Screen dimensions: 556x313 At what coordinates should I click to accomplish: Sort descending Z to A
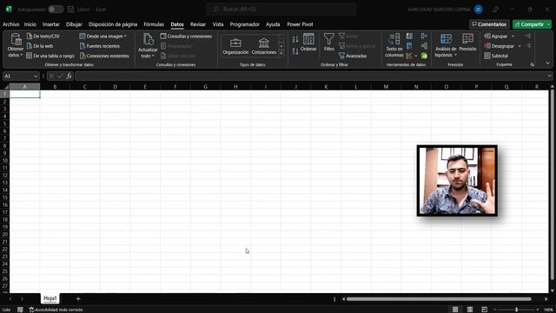click(x=295, y=51)
